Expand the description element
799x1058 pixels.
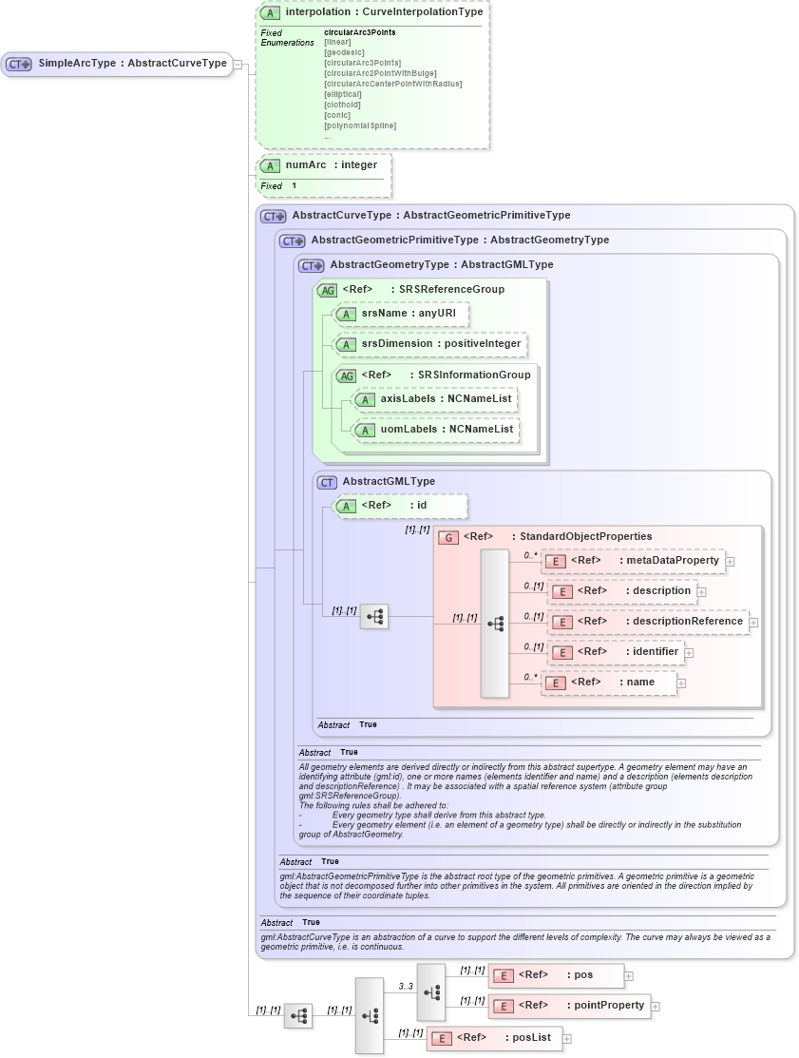702,592
